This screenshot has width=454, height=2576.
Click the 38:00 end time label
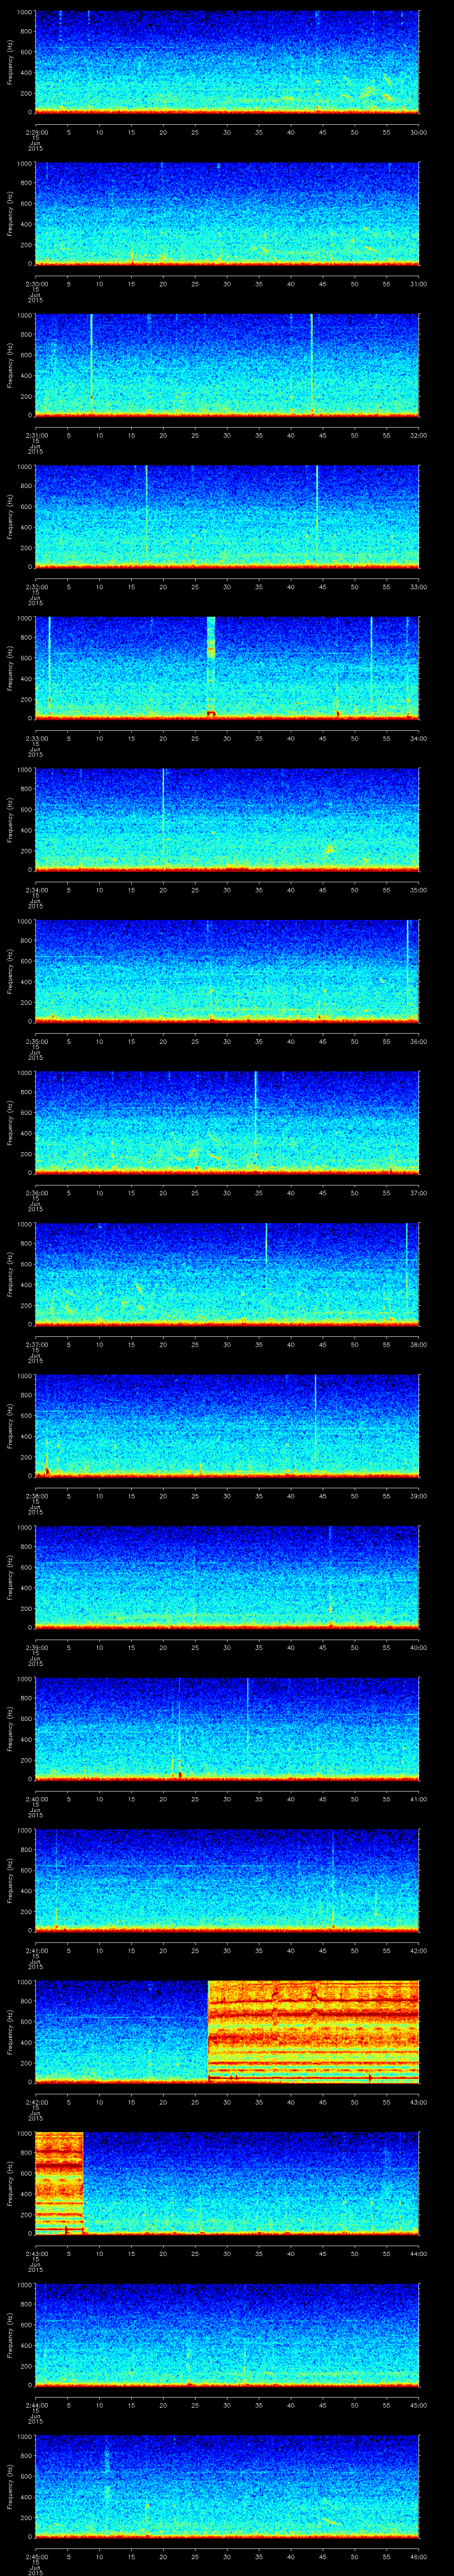coord(418,1344)
